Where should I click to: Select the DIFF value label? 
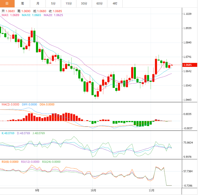point(29,104)
